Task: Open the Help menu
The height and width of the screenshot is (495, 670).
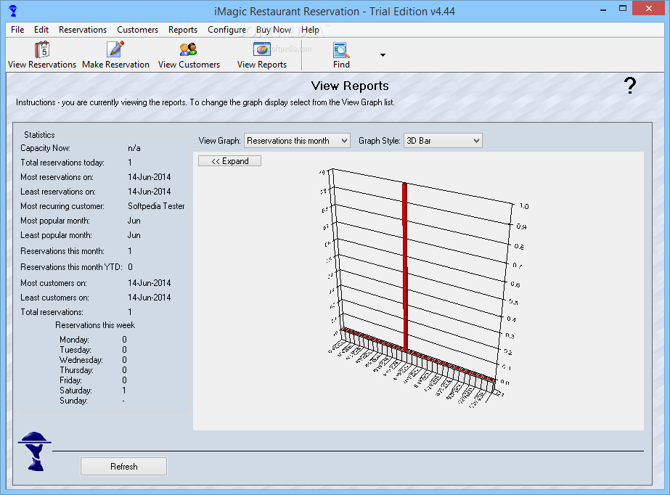Action: coord(310,30)
